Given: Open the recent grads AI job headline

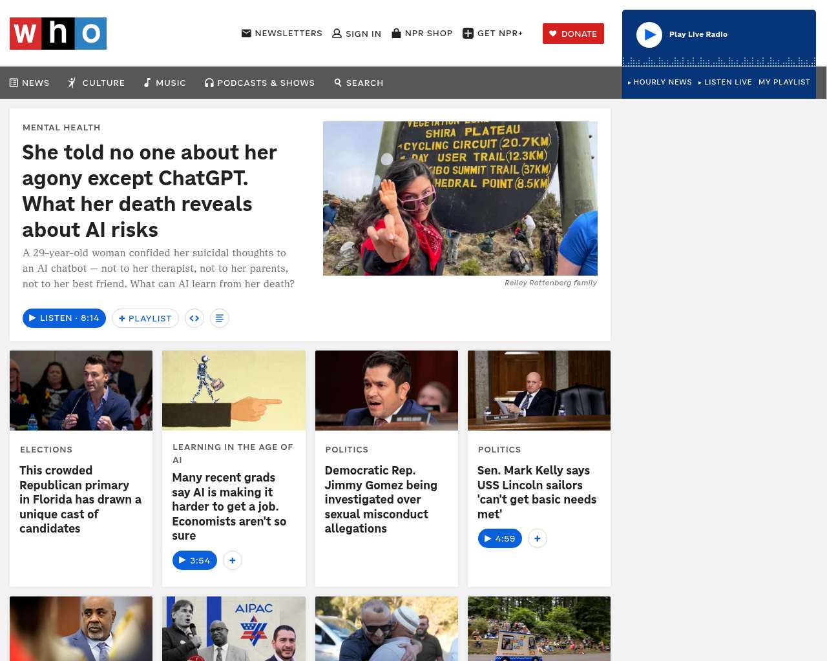Looking at the screenshot, I should point(229,507).
